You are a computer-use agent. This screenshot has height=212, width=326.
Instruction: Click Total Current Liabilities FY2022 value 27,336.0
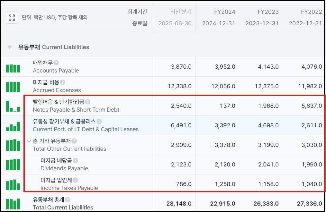point(309,203)
